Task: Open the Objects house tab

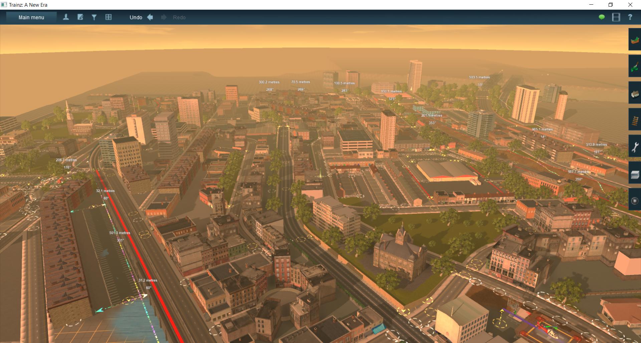Action: 635,93
